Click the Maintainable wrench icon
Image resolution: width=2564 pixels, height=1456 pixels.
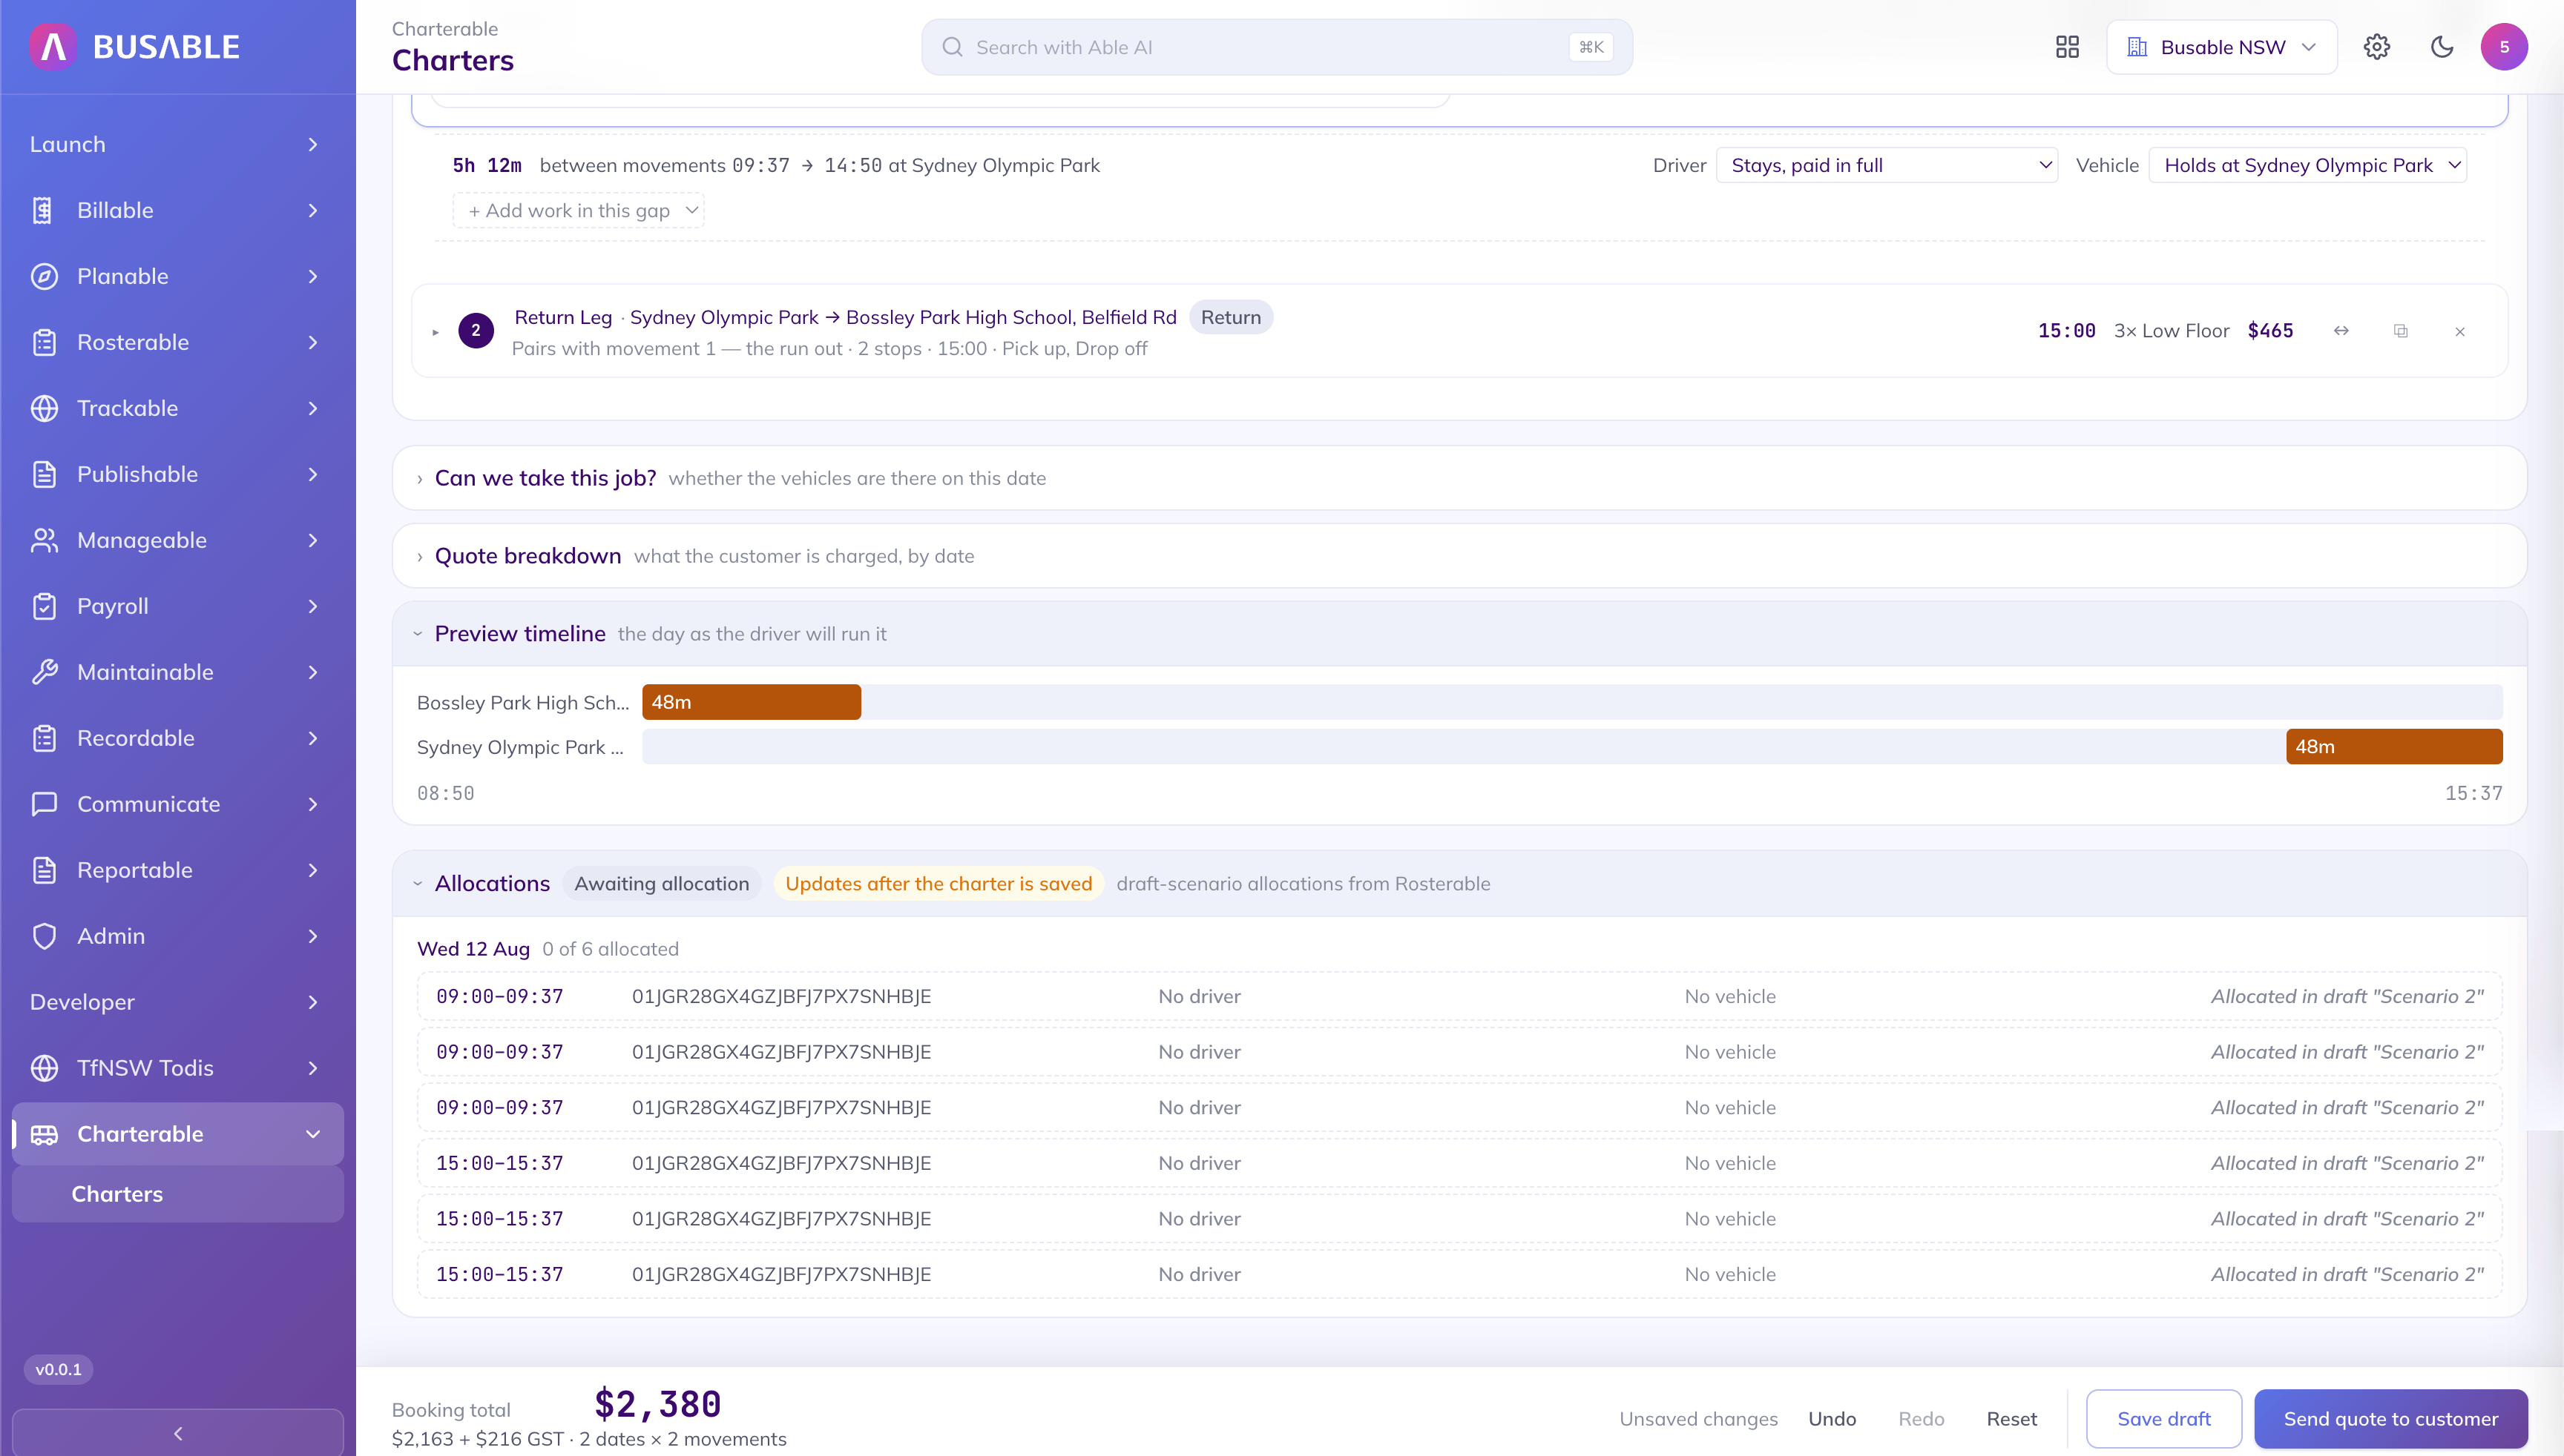pyautogui.click(x=44, y=672)
